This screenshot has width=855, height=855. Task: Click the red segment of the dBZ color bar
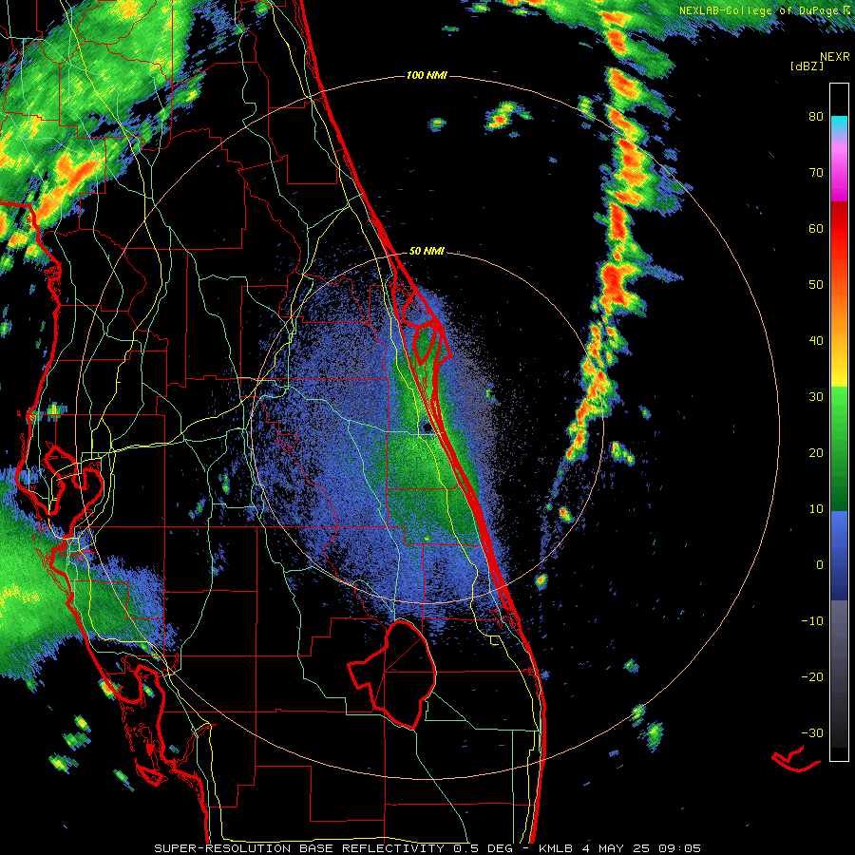[839, 230]
